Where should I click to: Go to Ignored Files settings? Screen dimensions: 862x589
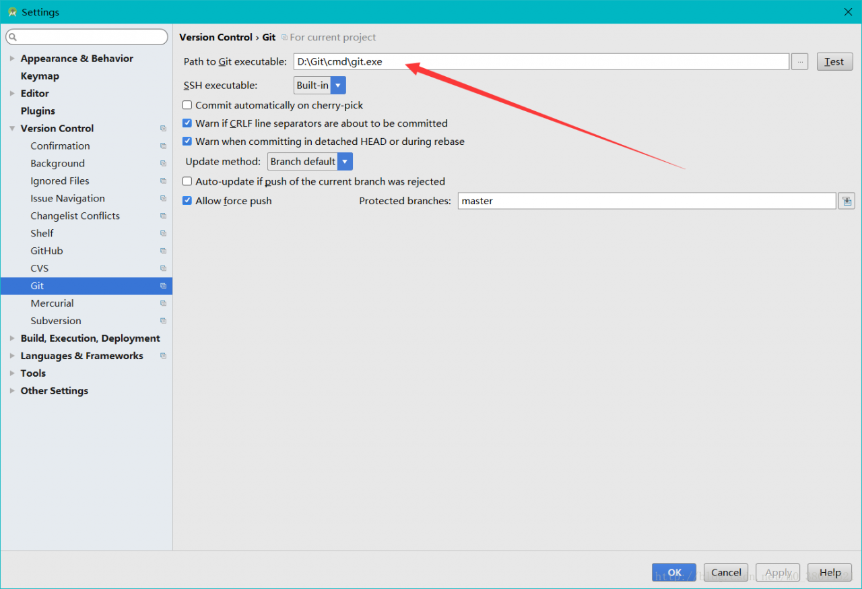[x=60, y=181]
